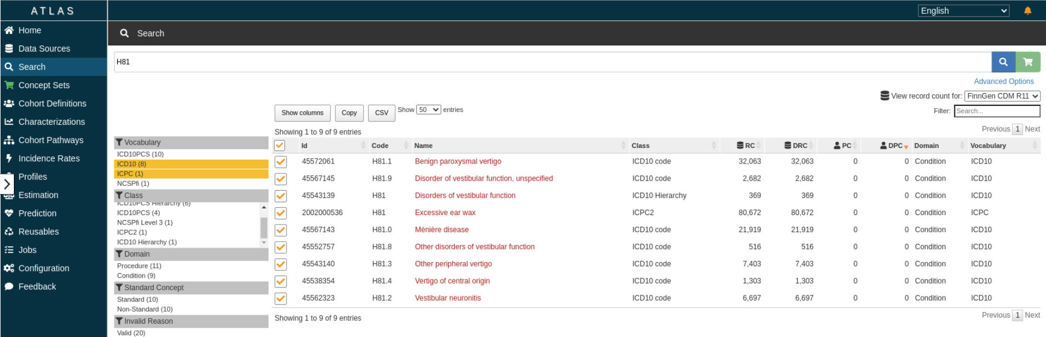
Task: Click the Prediction heartbeat icon
Action: click(9, 213)
